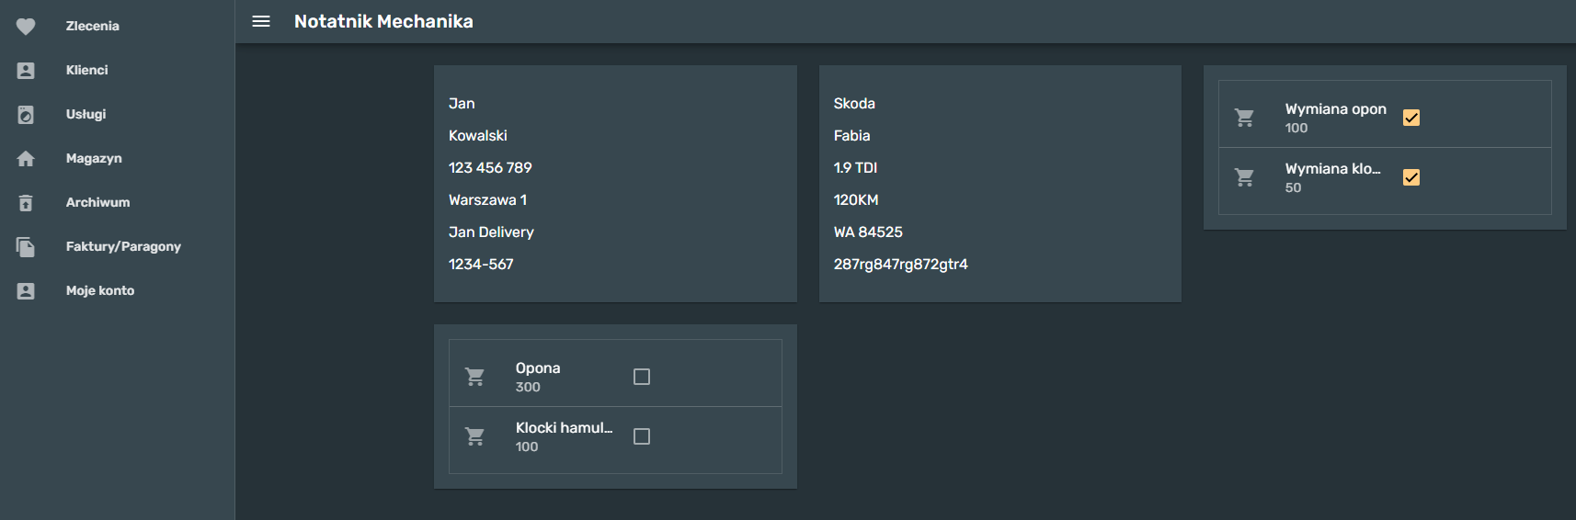Click the Klienci contact icon

(x=26, y=71)
